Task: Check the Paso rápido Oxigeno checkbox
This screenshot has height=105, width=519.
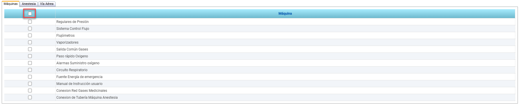Action: point(30,56)
